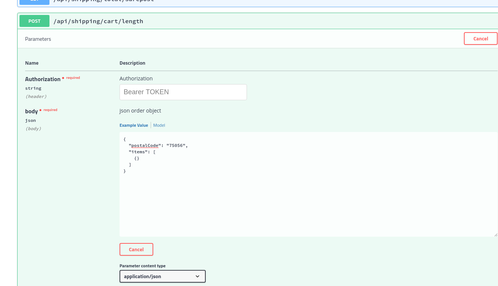Switch to the Model tab
Image resolution: width=498 pixels, height=286 pixels.
pos(159,125)
